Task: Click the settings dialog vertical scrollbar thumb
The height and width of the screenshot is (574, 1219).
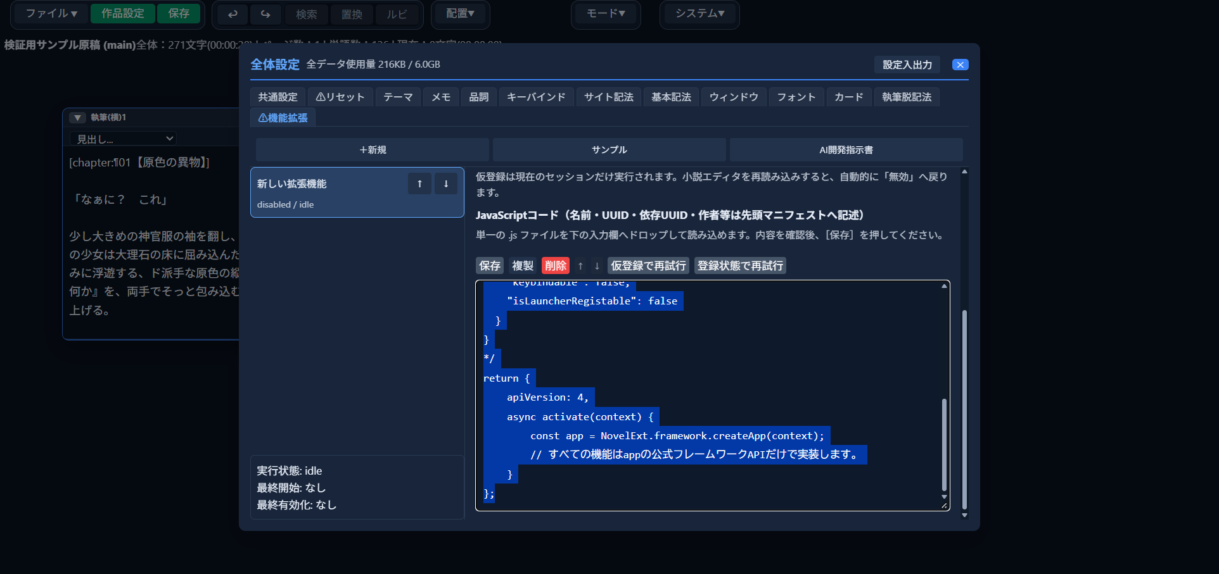Action: (964, 409)
